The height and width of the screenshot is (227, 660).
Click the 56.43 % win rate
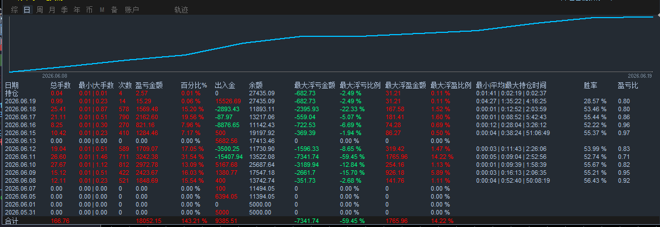pos(595,180)
